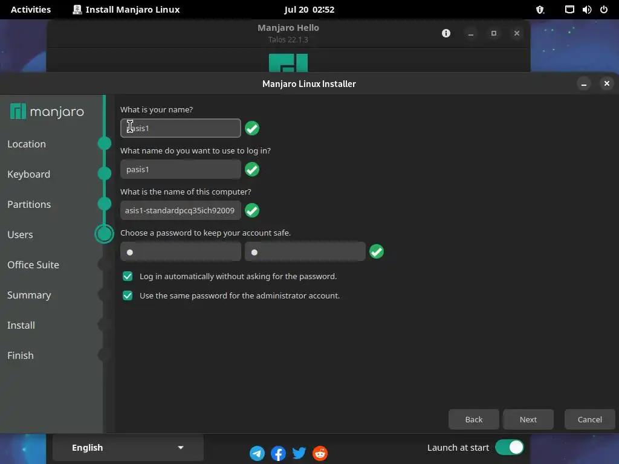The width and height of the screenshot is (619, 464).
Task: Cancel the installation
Action: point(590,419)
